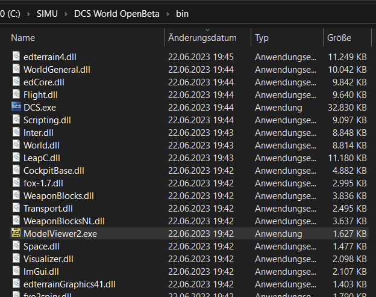Select the DCS.exe application icon
376x297 pixels.
(x=16, y=107)
